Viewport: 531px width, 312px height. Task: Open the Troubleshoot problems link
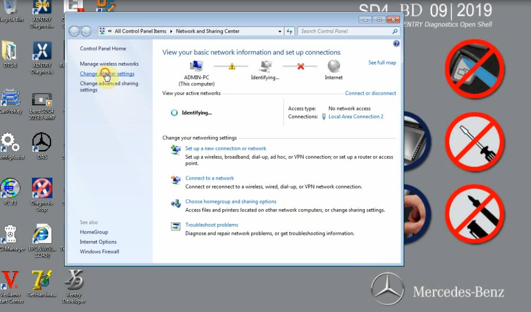[x=212, y=225]
